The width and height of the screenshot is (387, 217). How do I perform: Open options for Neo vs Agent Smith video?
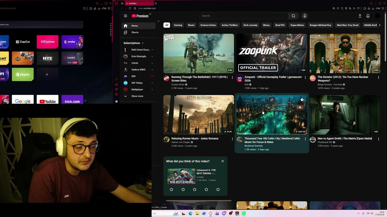pos(379,139)
